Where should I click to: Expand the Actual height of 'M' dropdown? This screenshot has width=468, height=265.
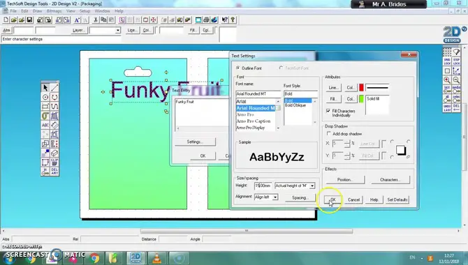(295, 185)
